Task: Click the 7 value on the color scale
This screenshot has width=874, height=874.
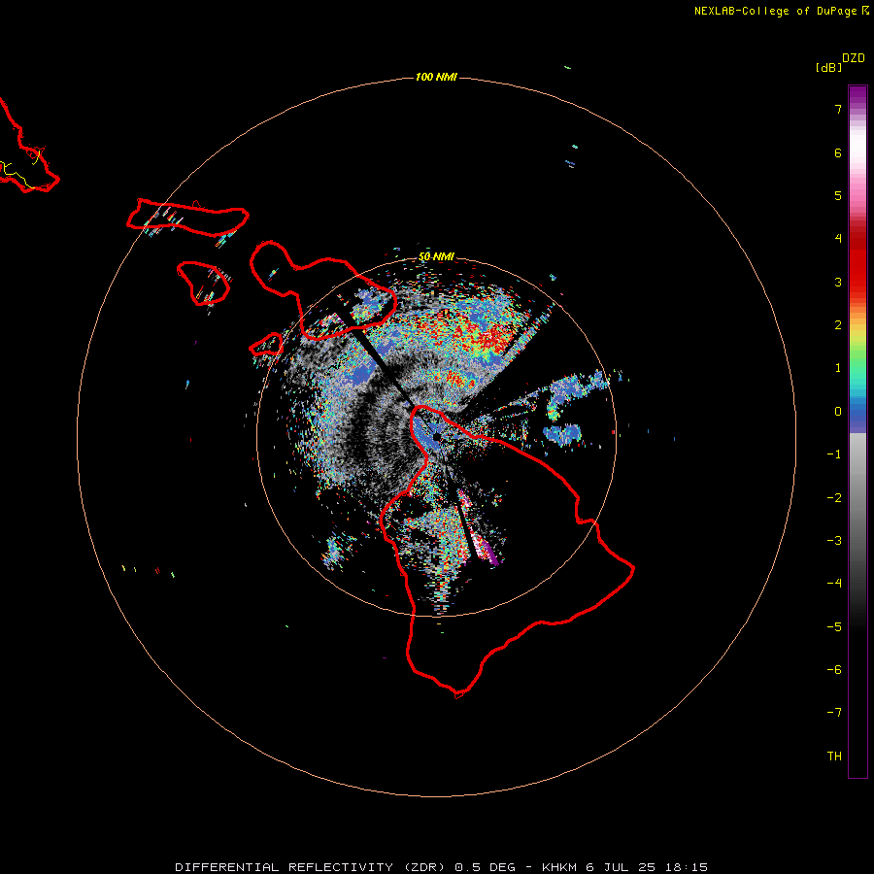Action: [838, 109]
